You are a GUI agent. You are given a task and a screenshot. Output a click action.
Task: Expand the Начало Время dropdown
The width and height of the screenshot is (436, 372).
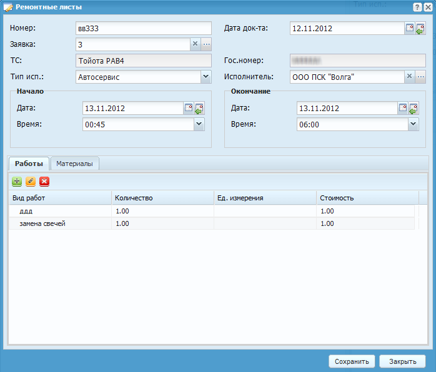(199, 124)
